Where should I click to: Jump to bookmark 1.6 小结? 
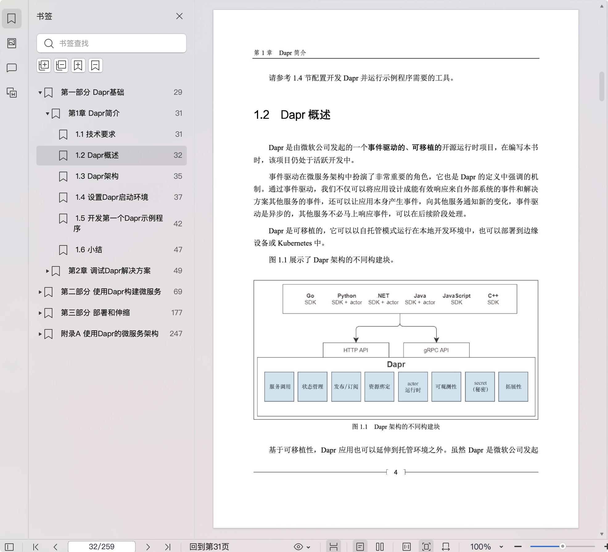111,250
